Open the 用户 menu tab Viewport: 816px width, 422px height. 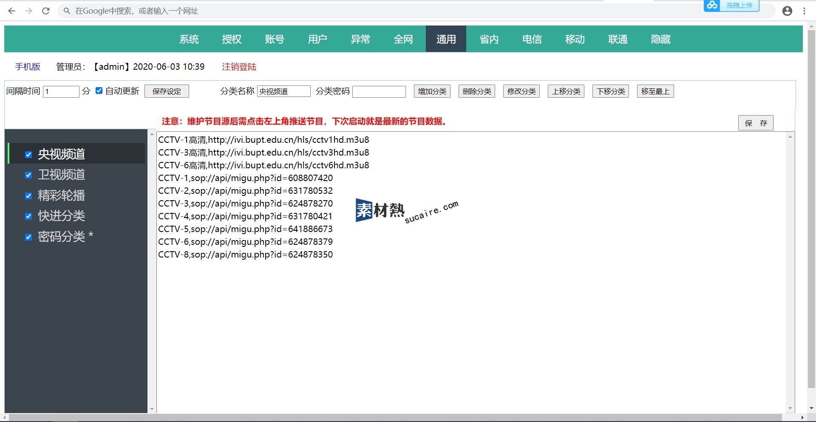317,39
